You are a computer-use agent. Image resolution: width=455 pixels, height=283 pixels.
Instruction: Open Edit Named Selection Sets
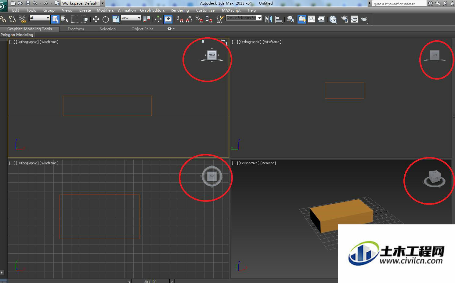[x=220, y=19]
